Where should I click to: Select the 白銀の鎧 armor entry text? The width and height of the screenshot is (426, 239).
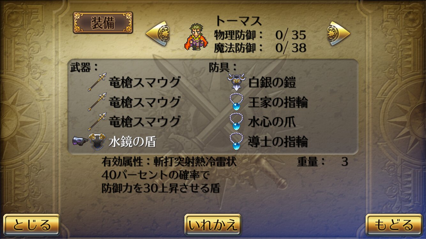(272, 83)
